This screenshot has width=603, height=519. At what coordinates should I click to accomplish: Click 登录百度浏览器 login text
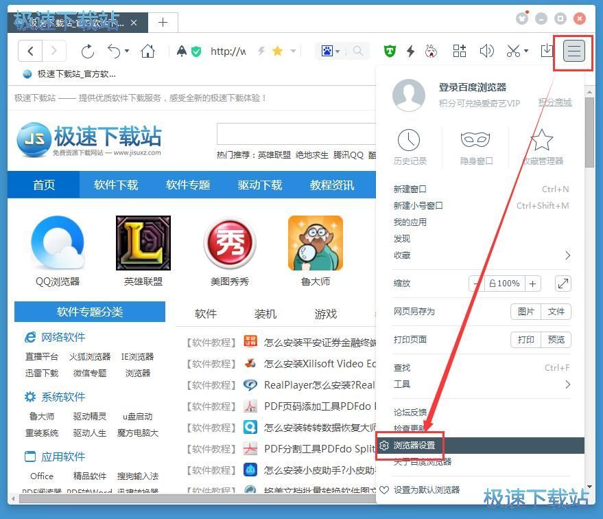tap(473, 87)
